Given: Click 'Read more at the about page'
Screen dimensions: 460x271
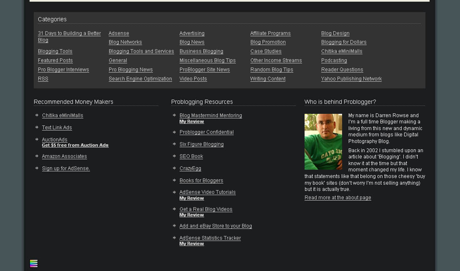Looking at the screenshot, I should (x=337, y=198).
